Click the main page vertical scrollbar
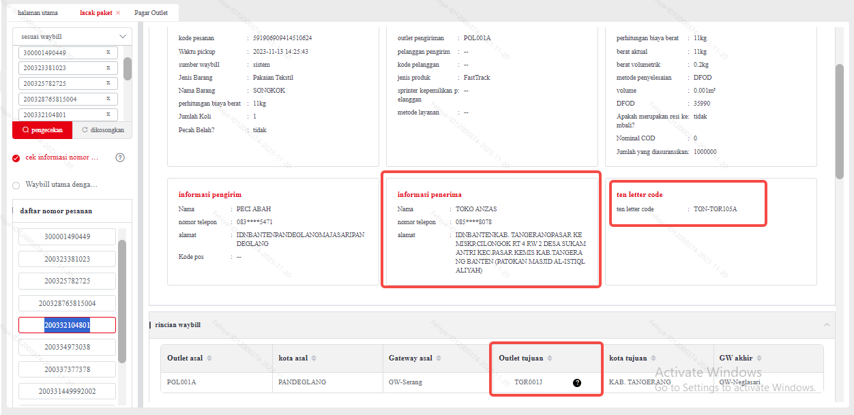This screenshot has height=415, width=854. (840, 121)
